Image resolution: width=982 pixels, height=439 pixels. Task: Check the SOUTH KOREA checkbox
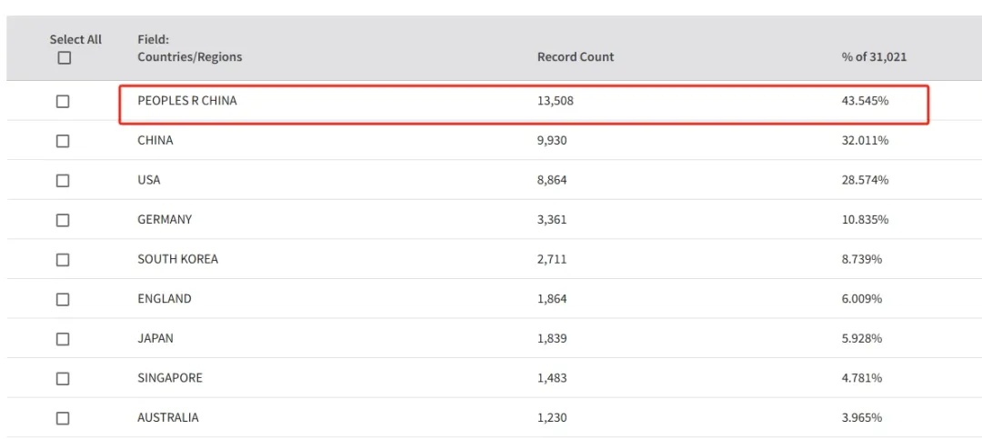(63, 259)
